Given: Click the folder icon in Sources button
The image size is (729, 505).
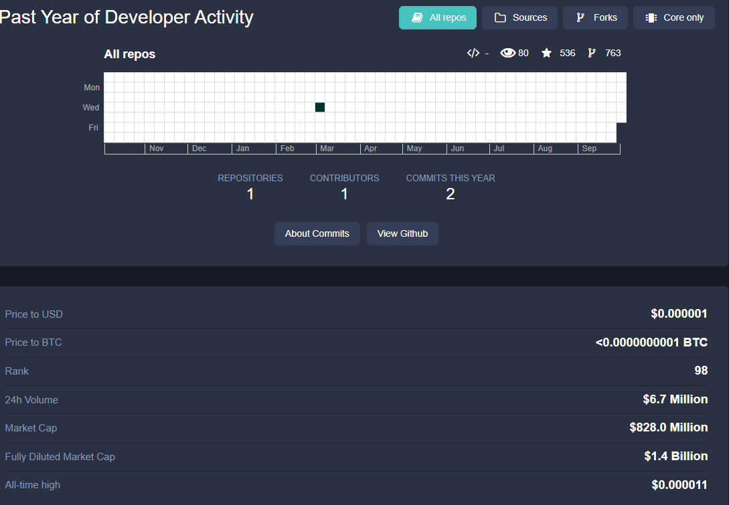Looking at the screenshot, I should (500, 17).
